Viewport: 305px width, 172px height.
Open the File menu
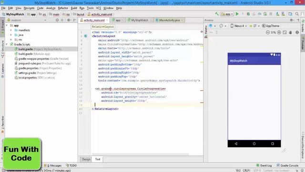tap(3, 8)
